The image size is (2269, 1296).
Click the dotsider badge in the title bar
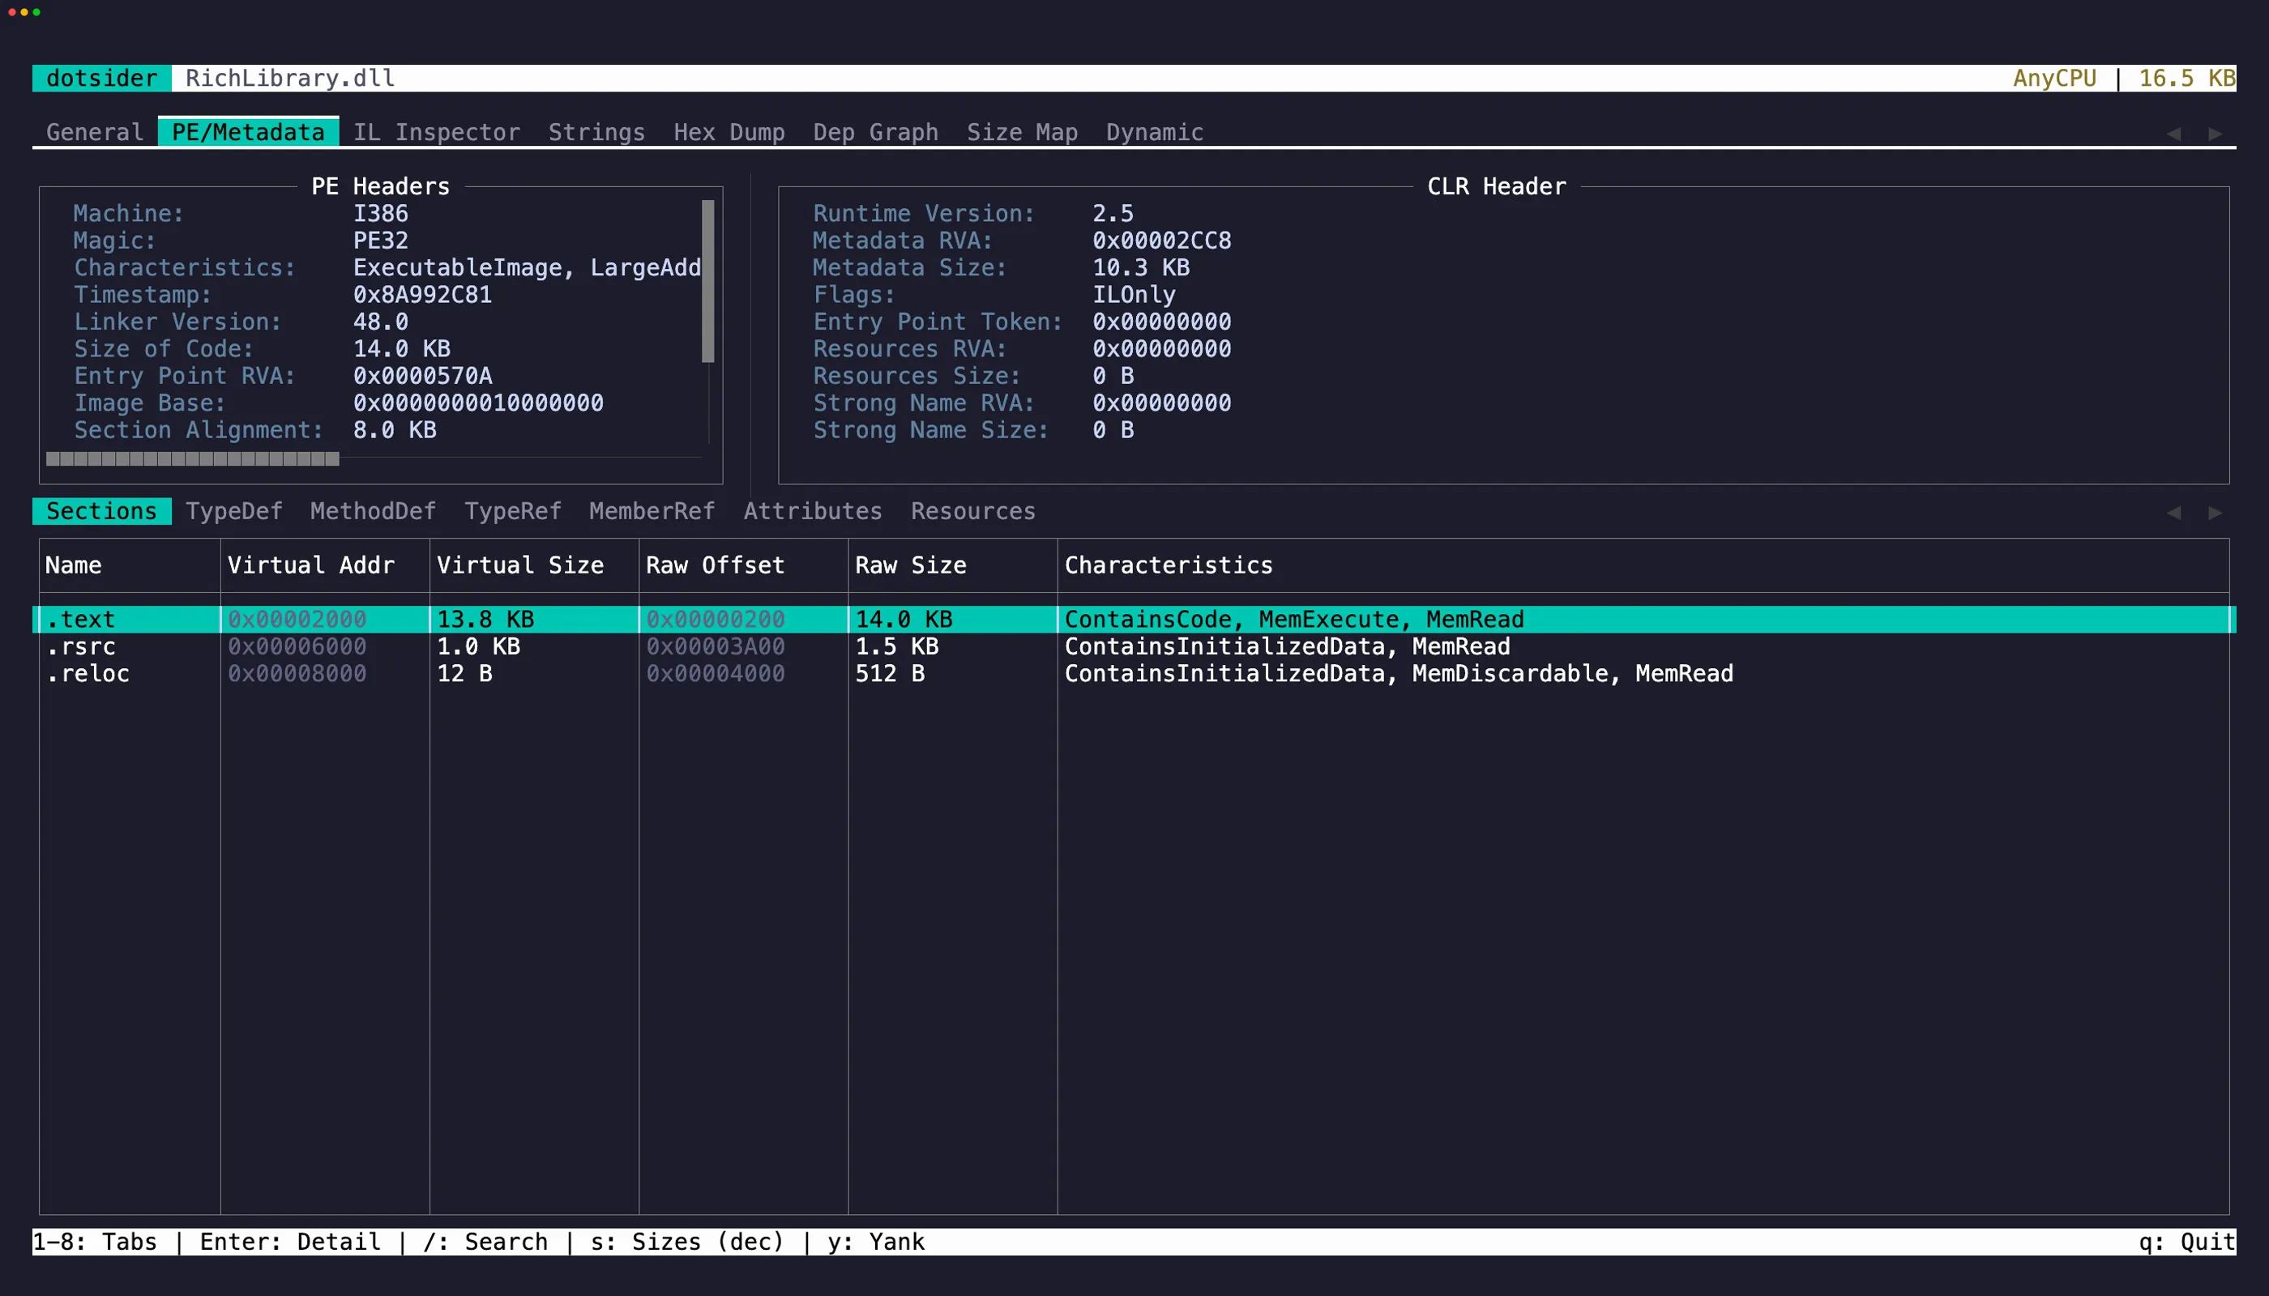pyautogui.click(x=100, y=79)
